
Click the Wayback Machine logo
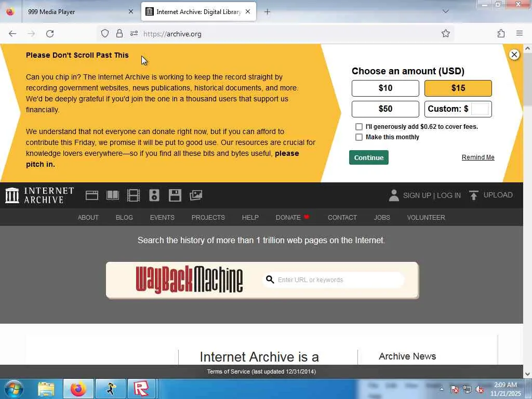tap(189, 280)
